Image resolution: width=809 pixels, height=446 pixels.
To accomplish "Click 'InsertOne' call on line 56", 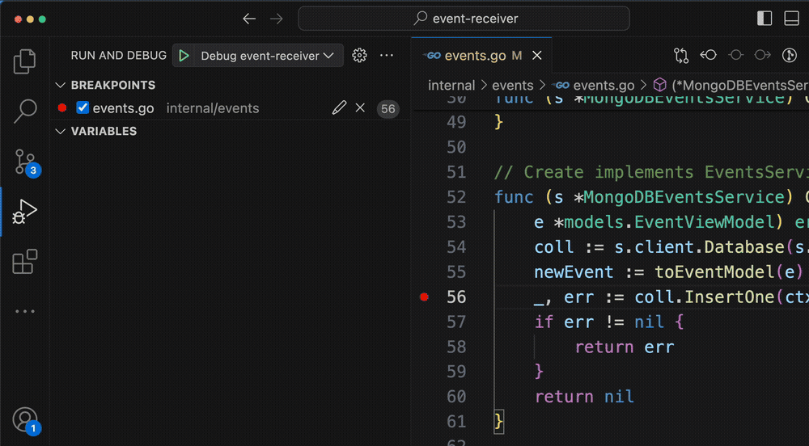I will click(x=730, y=297).
